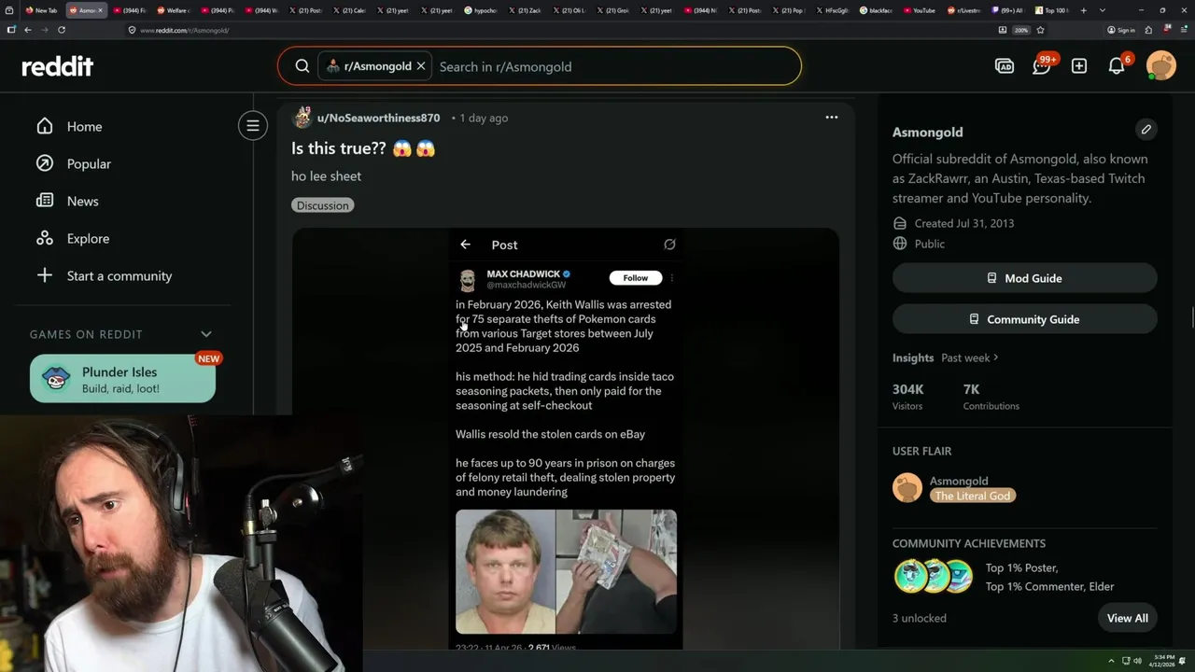The height and width of the screenshot is (672, 1195).
Task: Open browser extensions icon
Action: click(1148, 30)
